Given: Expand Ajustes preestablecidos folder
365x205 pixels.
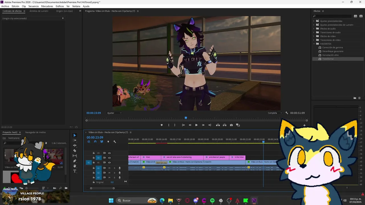Looking at the screenshot, I should pos(314,21).
